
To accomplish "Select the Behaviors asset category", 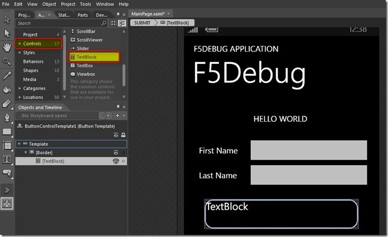I will tap(33, 61).
